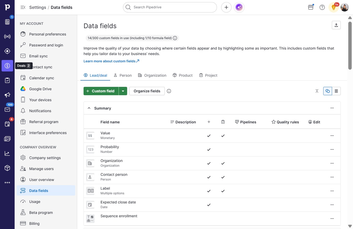This screenshot has width=353, height=229.
Task: Switch to the grouped categories view toggle
Action: (x=328, y=91)
